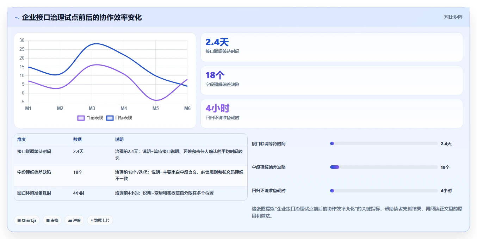Click the M1 axis label on chart
The image size is (477, 239).
tap(28, 108)
